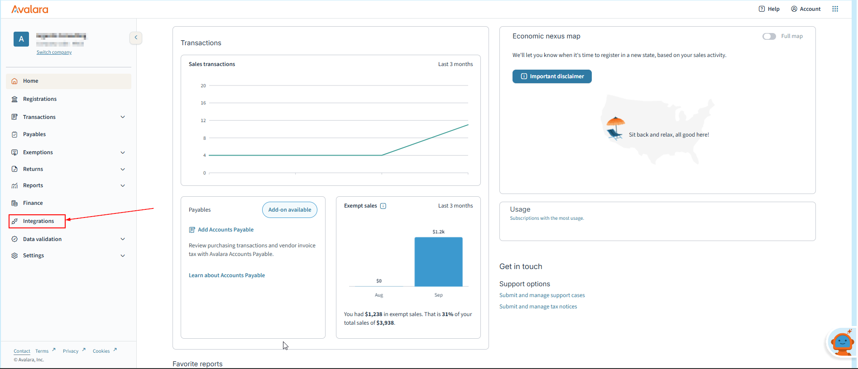The image size is (858, 369).
Task: Expand the Transactions submenu chevron
Action: pyautogui.click(x=123, y=117)
